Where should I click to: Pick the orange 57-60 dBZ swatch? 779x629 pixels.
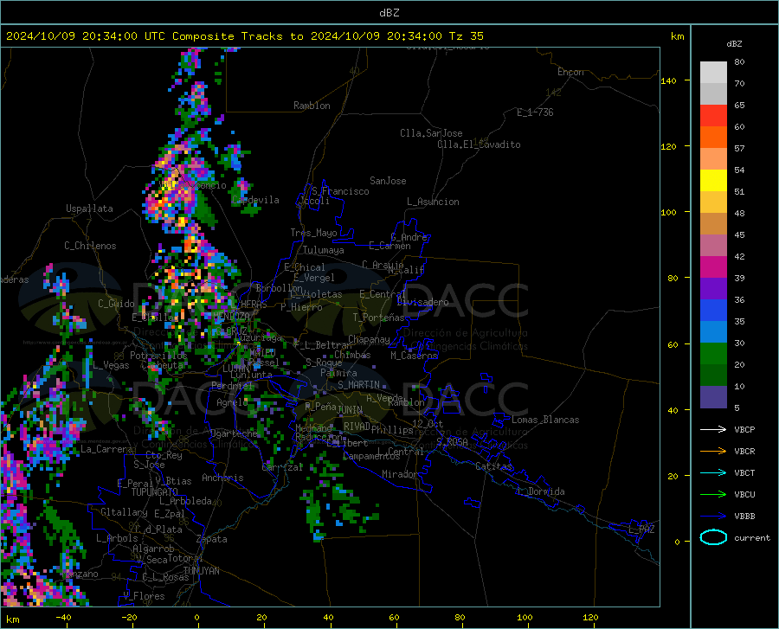click(713, 138)
